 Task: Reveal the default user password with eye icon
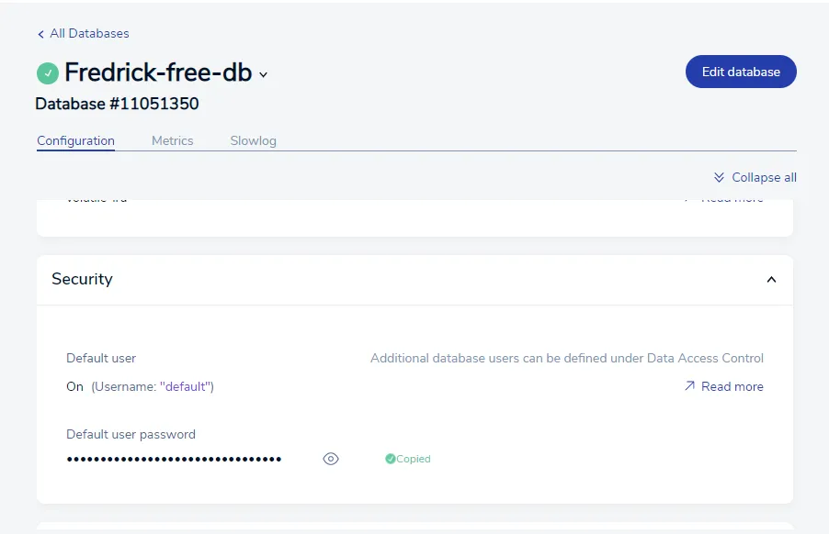[331, 459]
